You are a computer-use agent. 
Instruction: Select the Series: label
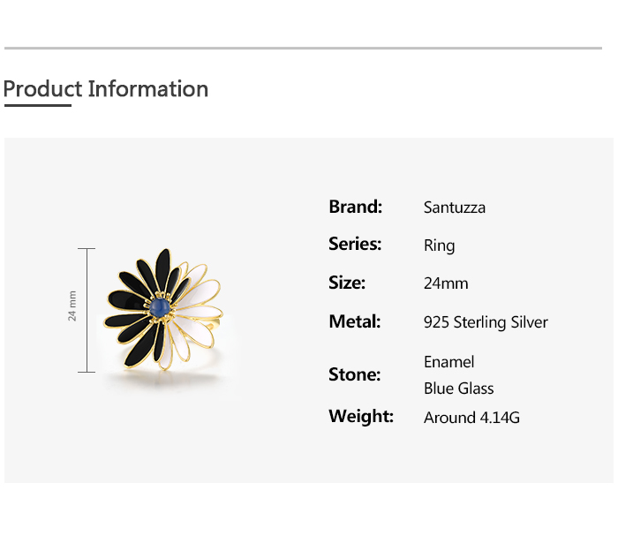pos(355,244)
